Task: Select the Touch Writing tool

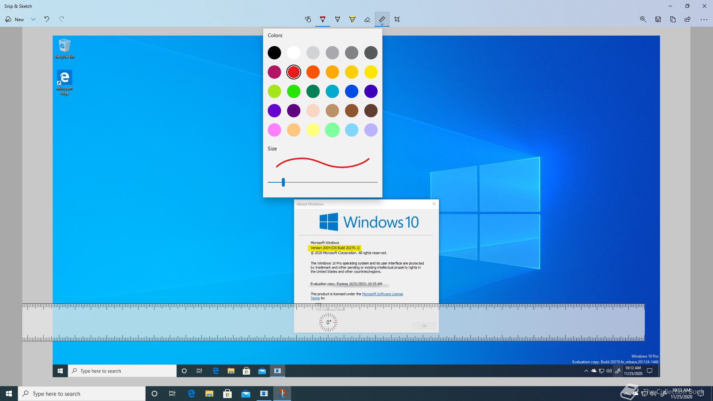Action: (x=308, y=19)
